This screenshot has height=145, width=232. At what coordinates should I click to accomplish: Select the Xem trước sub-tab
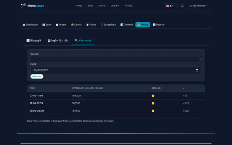pyautogui.click(x=83, y=40)
